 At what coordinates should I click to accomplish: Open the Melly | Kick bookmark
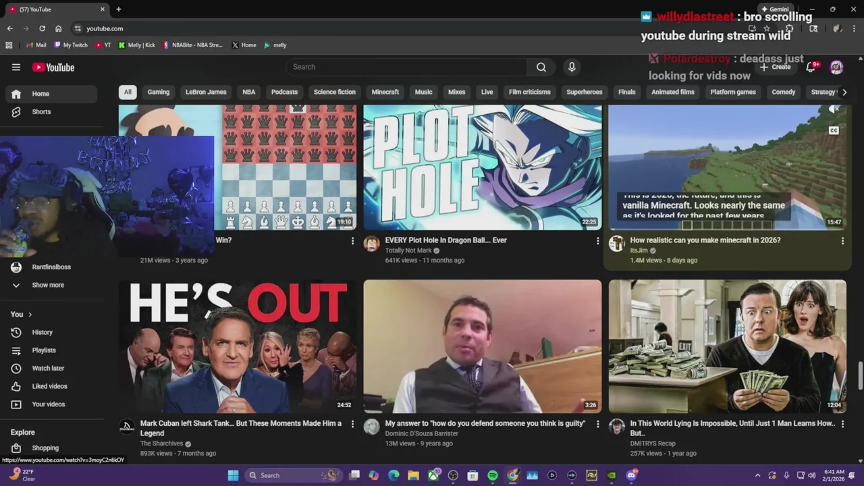(137, 45)
